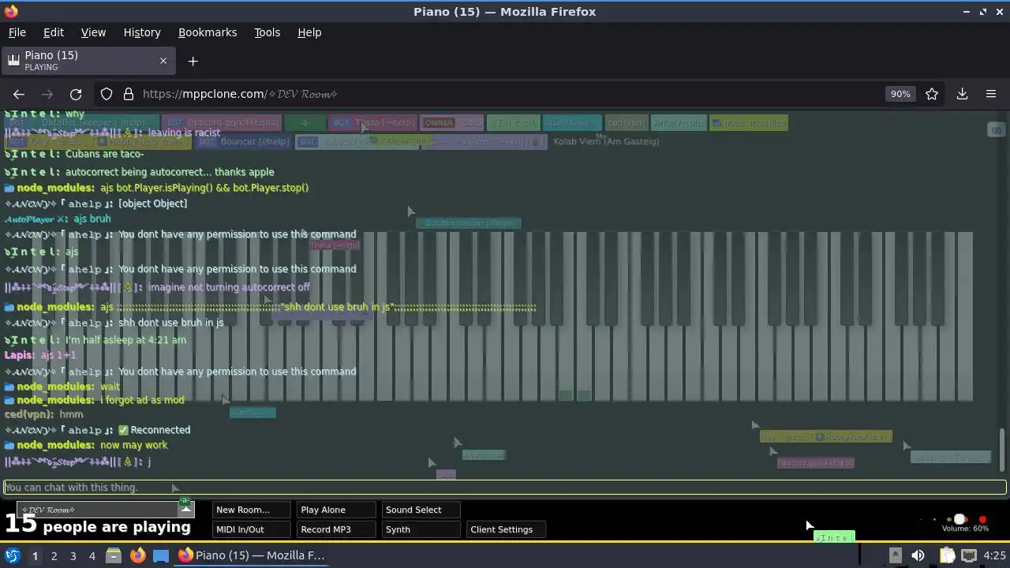Click message 'ajs bot.Player.isPlaying() && bot.Player.stop()'
1010x568 pixels.
[204, 188]
